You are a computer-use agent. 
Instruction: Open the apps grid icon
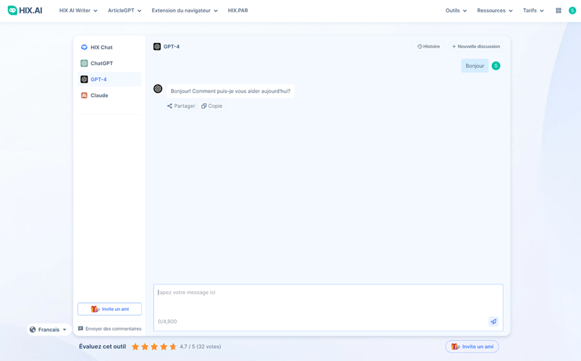[558, 11]
